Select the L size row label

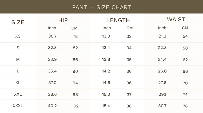coord(18,71)
